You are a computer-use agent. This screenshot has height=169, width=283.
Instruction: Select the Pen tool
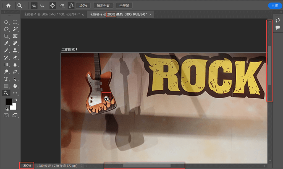15,72
